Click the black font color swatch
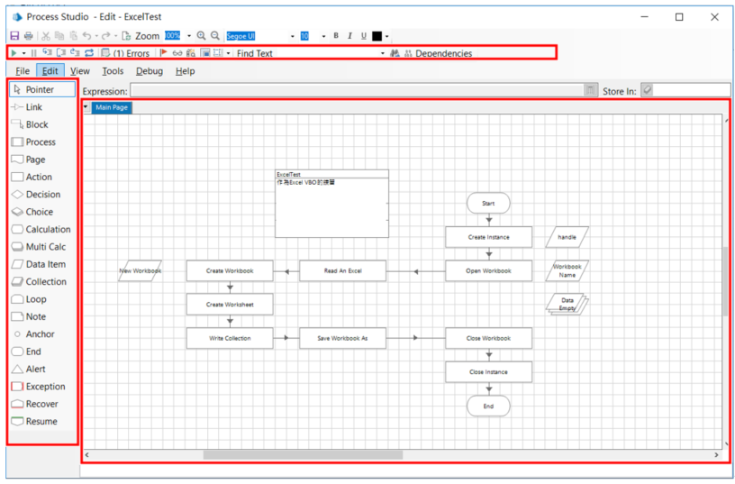Screen dimensions: 735x484 coord(377,36)
